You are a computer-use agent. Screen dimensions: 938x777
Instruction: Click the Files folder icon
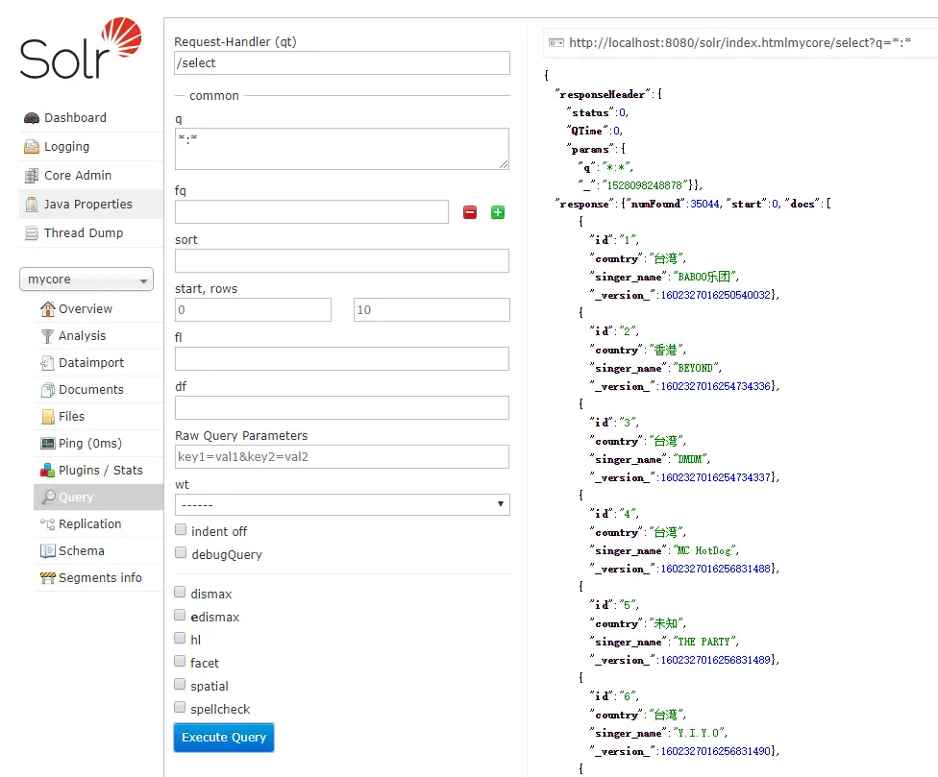[48, 417]
